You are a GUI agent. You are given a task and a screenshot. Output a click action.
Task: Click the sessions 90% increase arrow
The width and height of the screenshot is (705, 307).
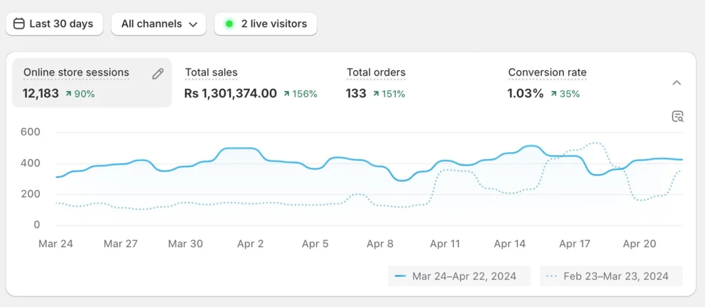point(69,94)
